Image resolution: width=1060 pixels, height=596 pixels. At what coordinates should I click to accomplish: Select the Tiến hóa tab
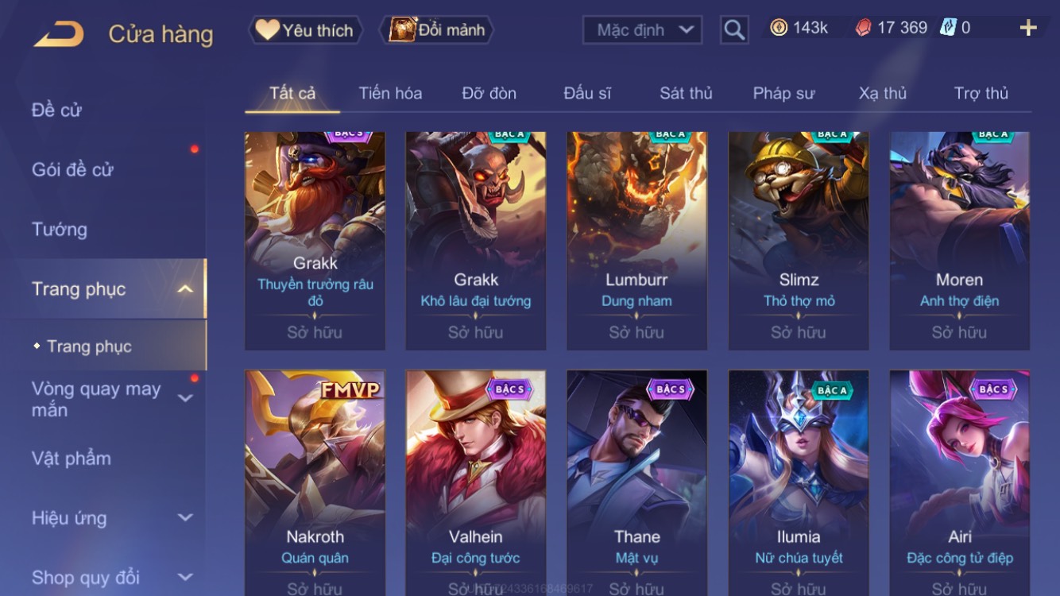(390, 93)
